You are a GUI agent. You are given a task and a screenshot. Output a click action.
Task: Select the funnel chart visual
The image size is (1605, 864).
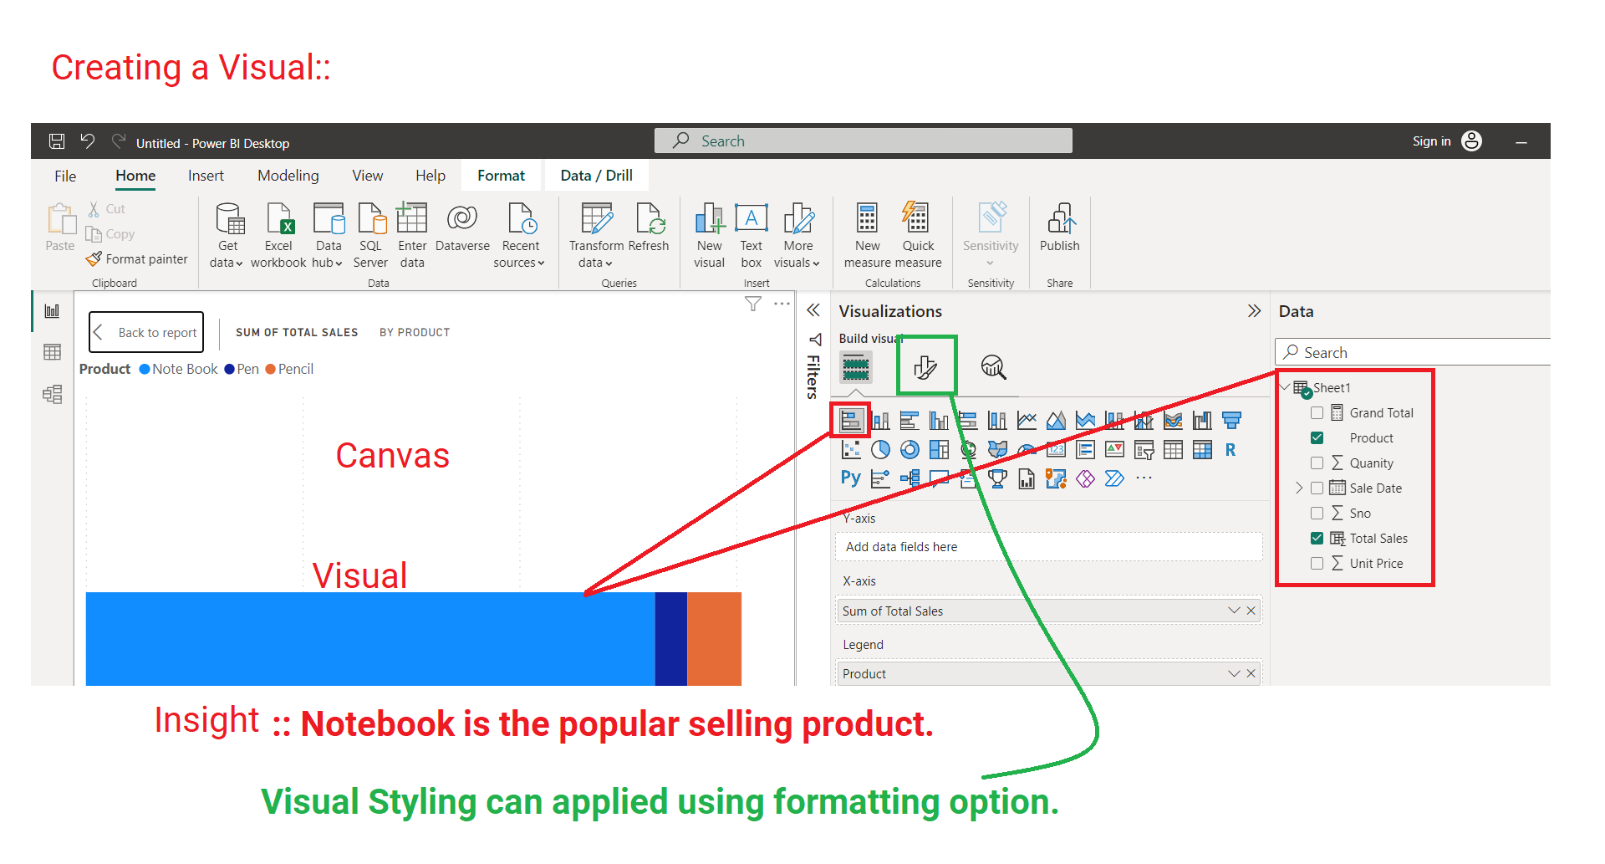tap(1231, 420)
